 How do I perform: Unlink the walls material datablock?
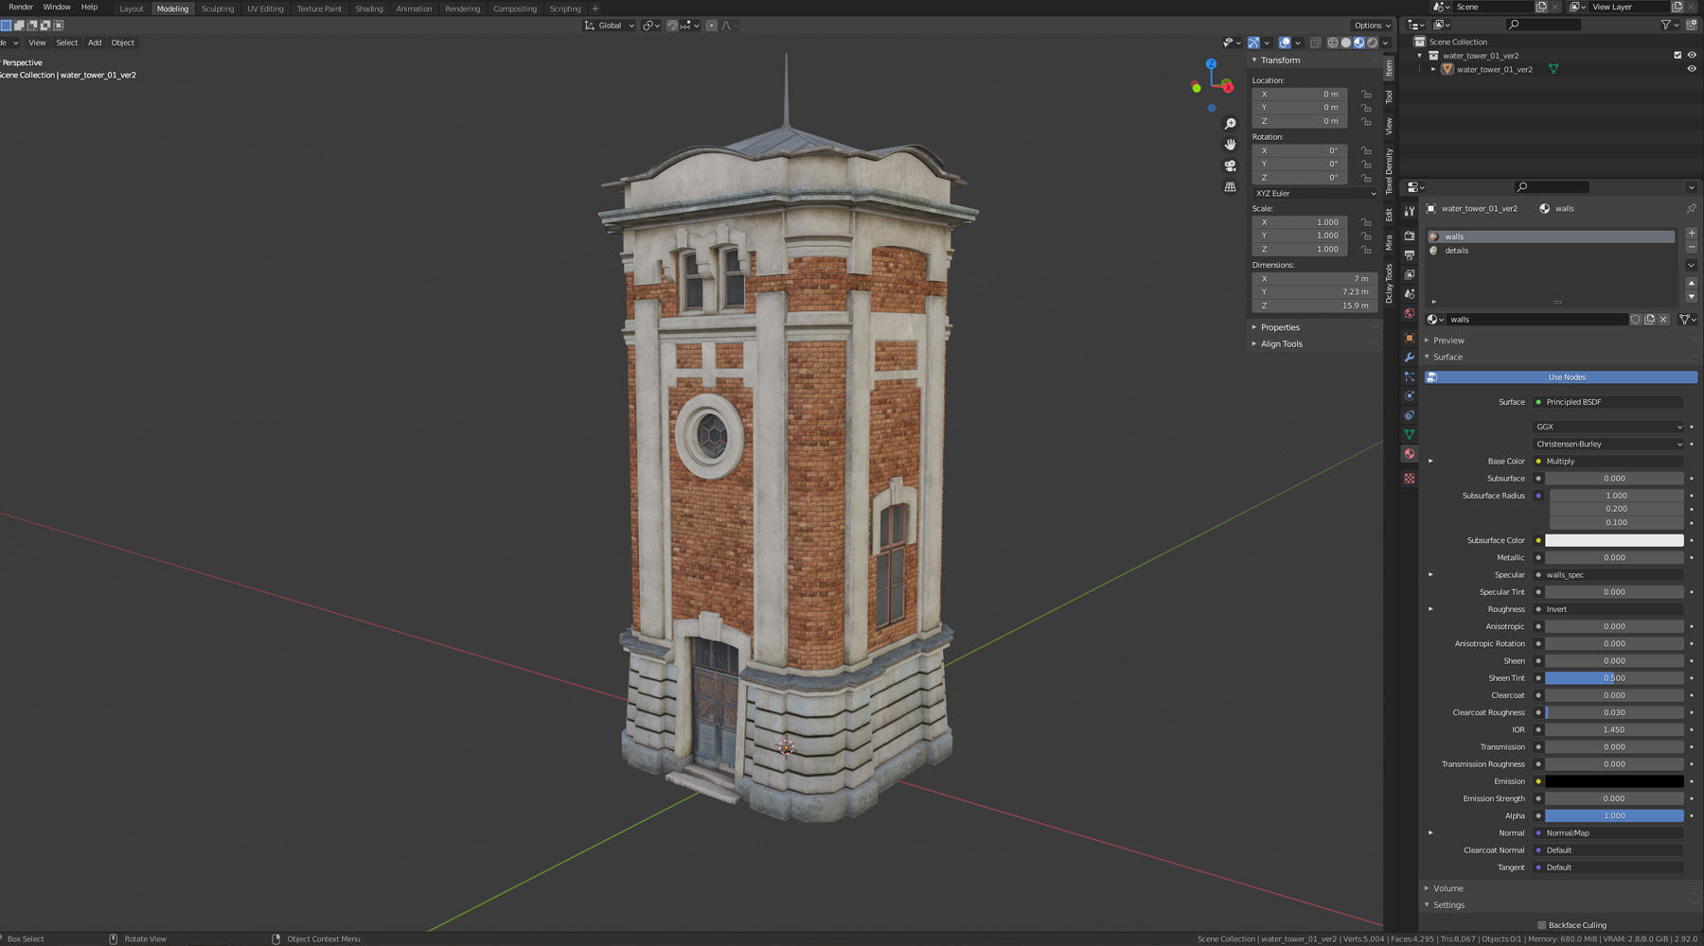click(1663, 320)
